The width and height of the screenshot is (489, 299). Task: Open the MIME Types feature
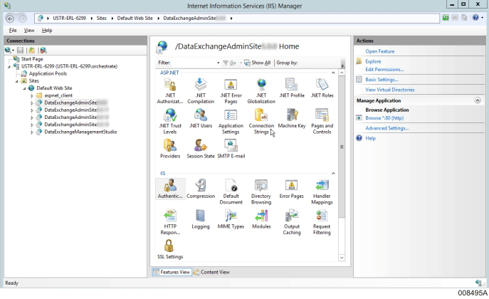[x=231, y=219]
